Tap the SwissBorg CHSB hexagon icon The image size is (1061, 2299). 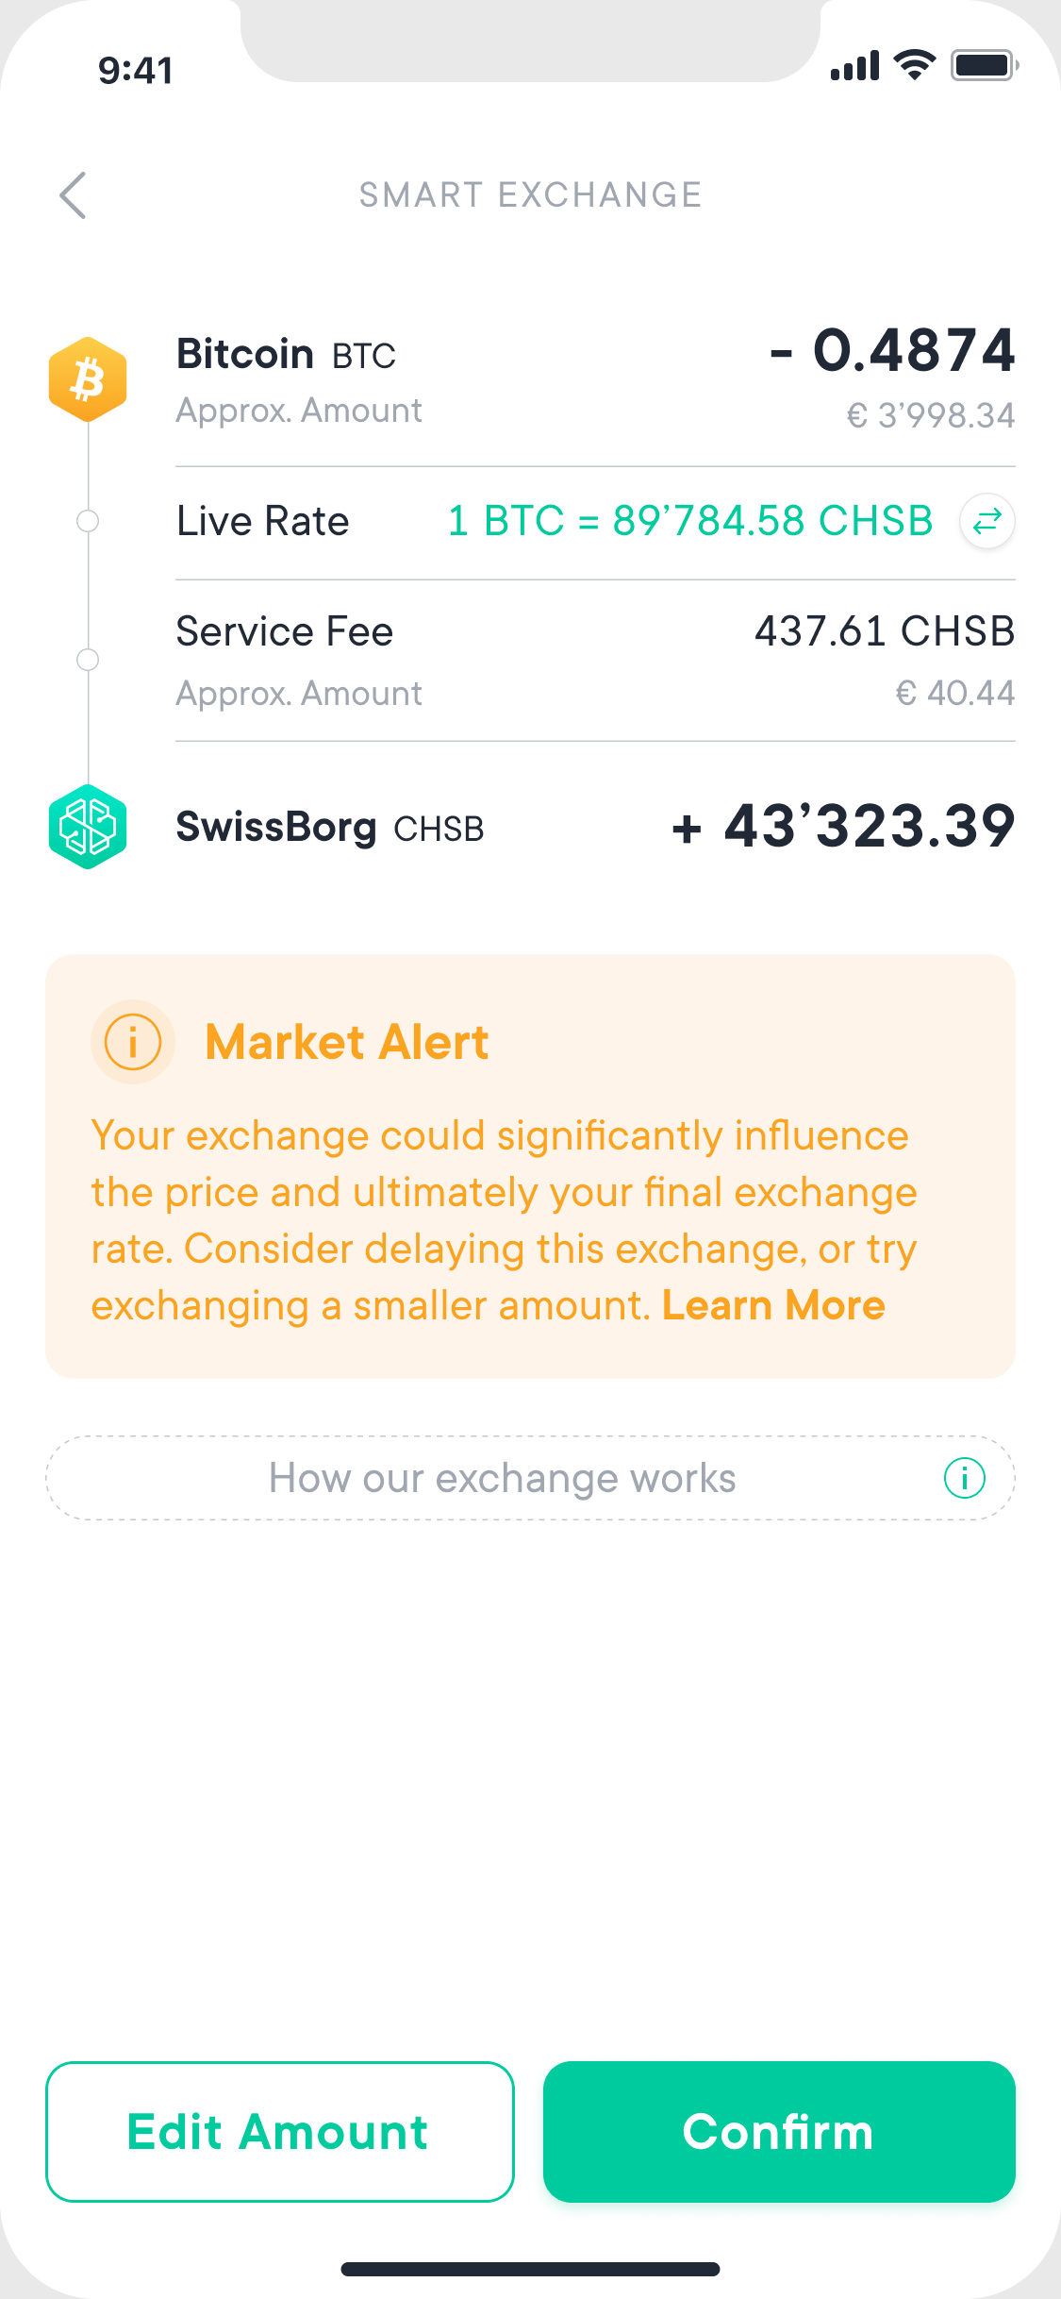tap(88, 827)
